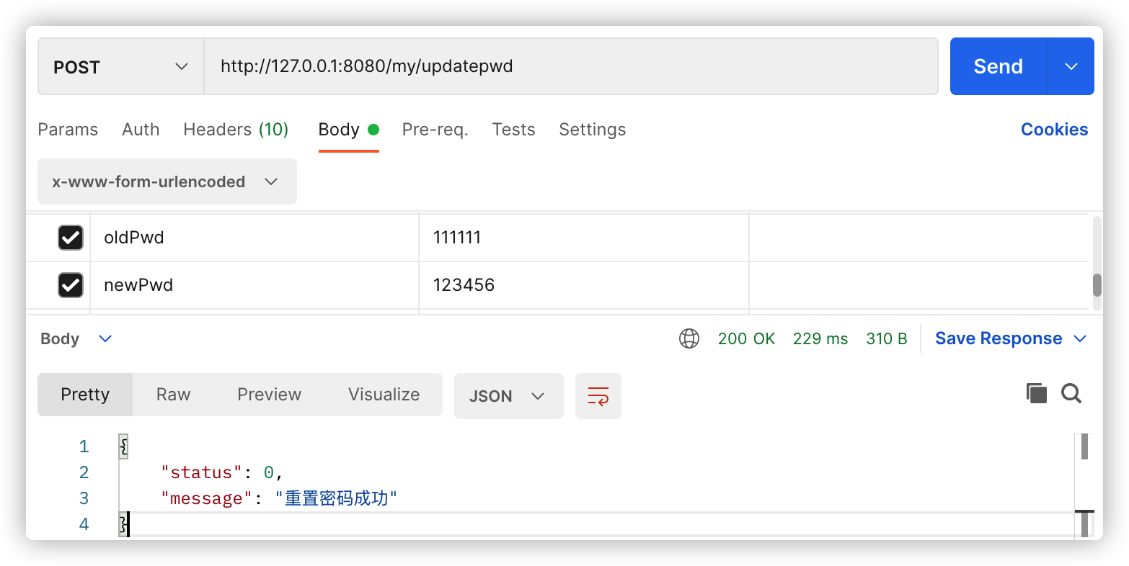Image resolution: width=1129 pixels, height=566 pixels.
Task: Click the "message" key in response
Action: pos(206,498)
